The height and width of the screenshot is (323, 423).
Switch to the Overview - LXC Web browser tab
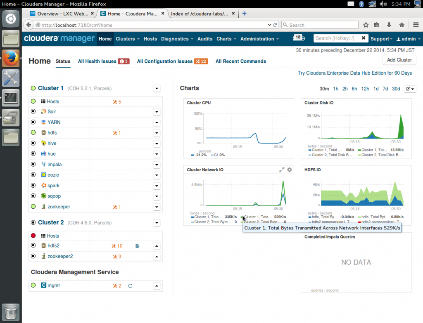[62, 14]
